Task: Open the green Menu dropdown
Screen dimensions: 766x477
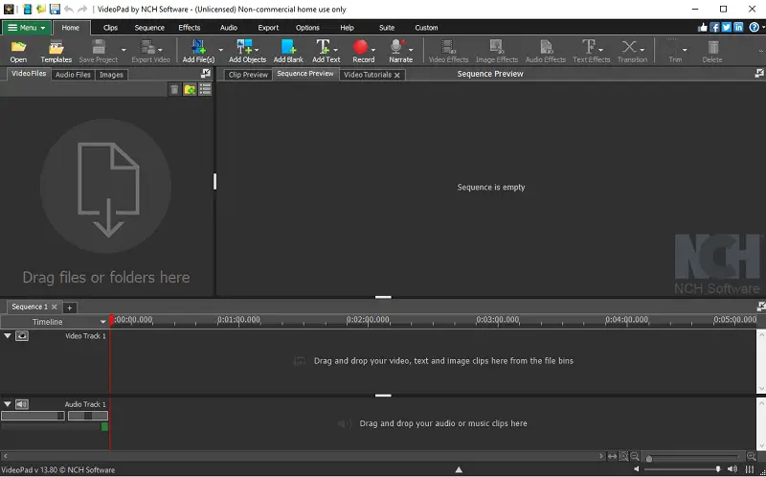Action: [27, 28]
